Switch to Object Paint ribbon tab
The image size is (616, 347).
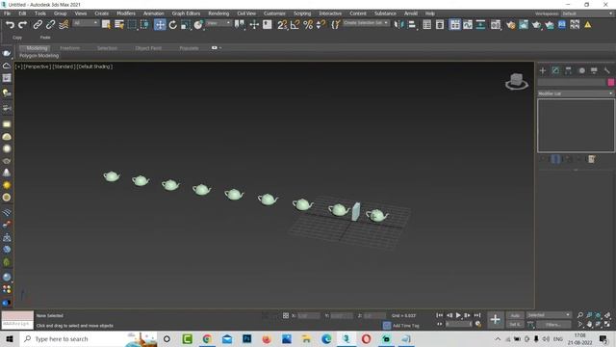(148, 48)
